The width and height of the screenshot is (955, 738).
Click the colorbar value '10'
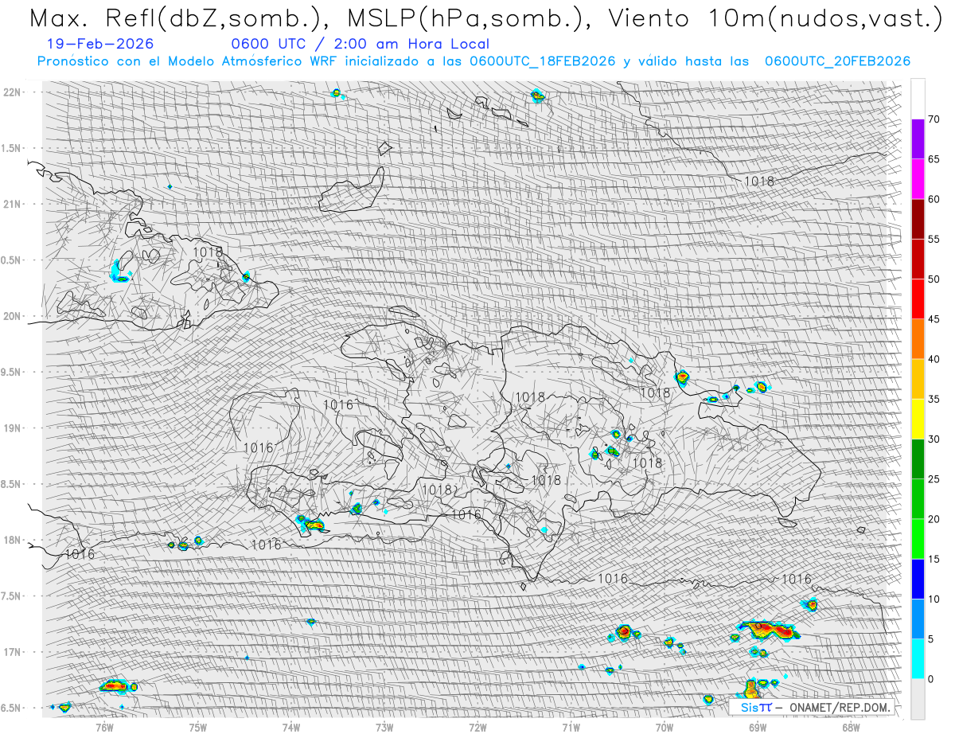[934, 599]
